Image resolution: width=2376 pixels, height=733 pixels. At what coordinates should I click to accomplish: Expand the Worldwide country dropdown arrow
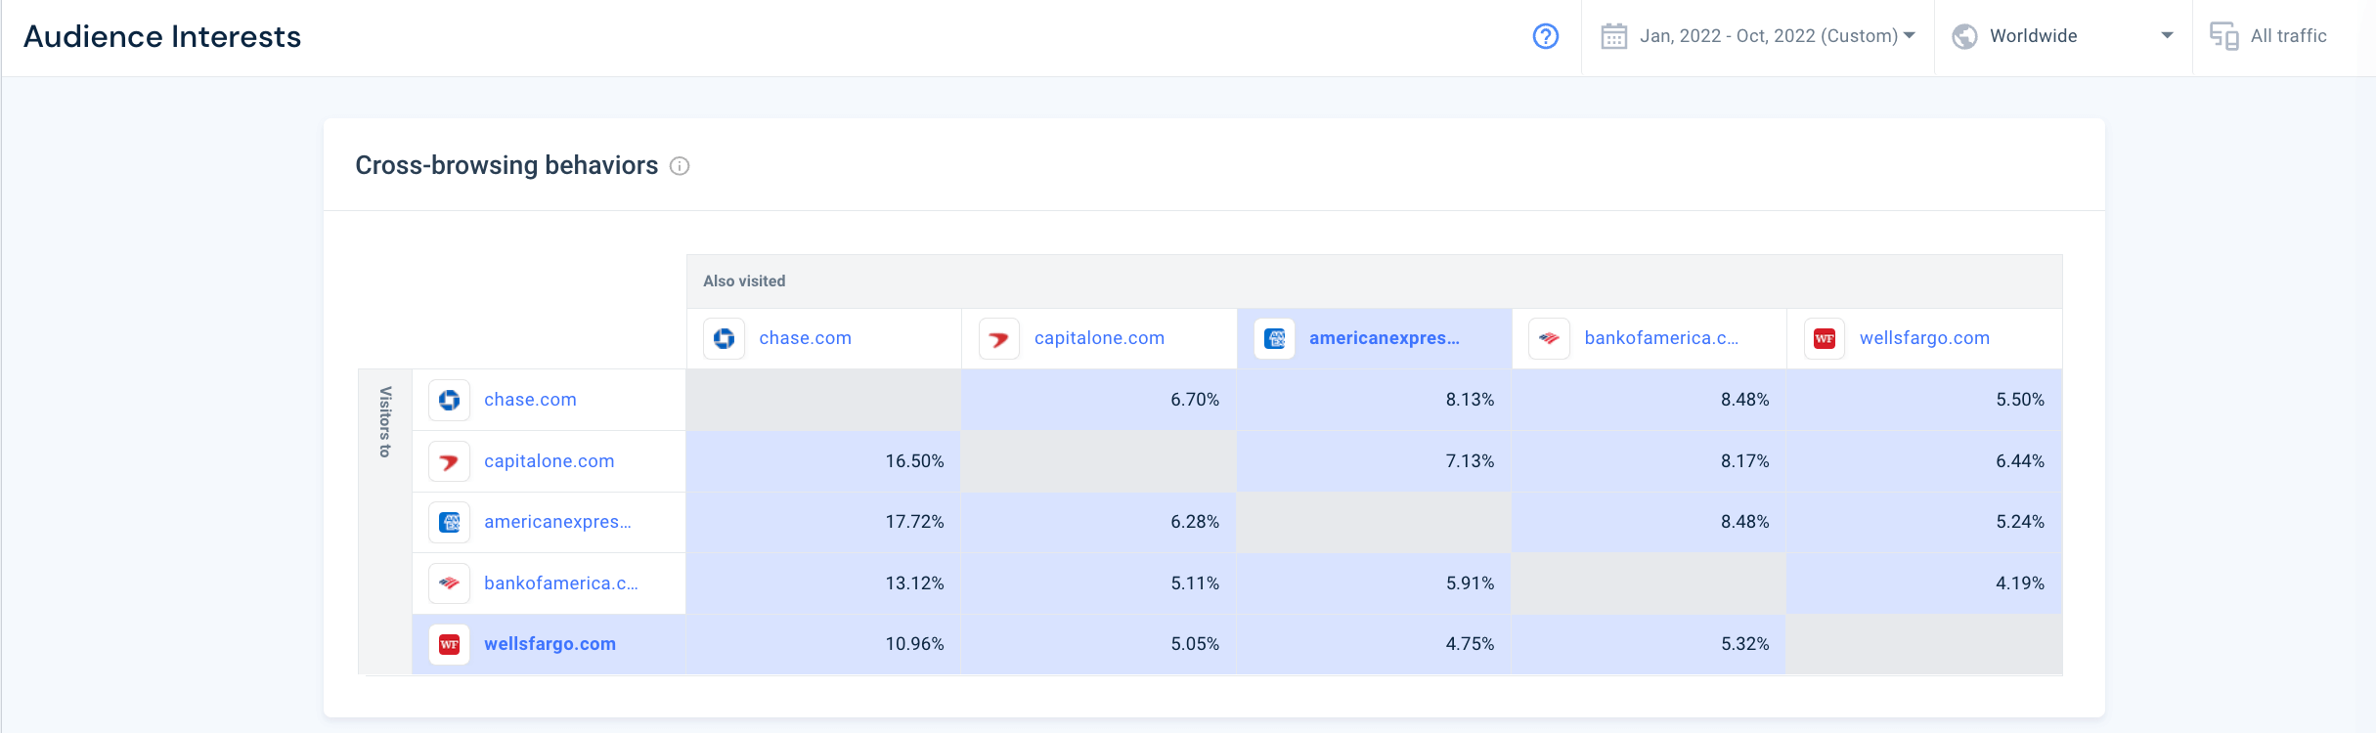coord(2167,36)
